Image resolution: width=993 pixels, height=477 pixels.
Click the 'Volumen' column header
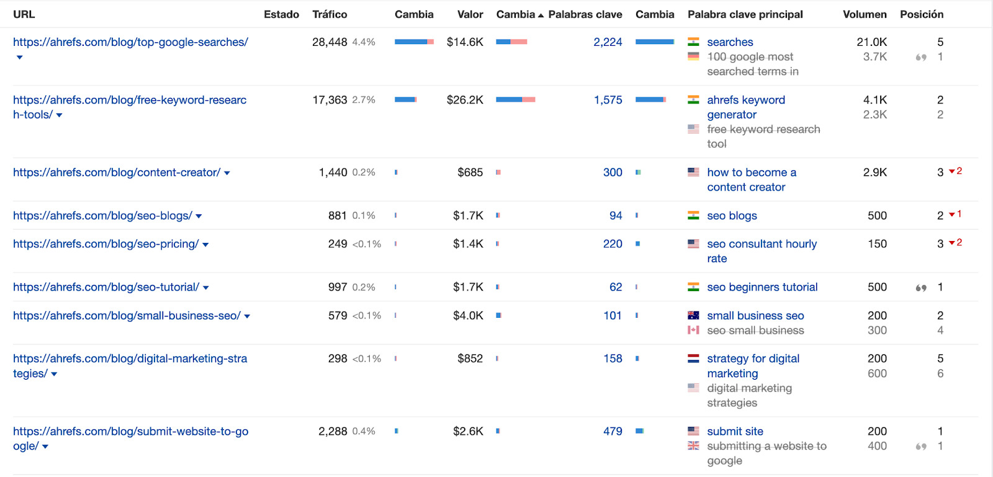point(864,14)
